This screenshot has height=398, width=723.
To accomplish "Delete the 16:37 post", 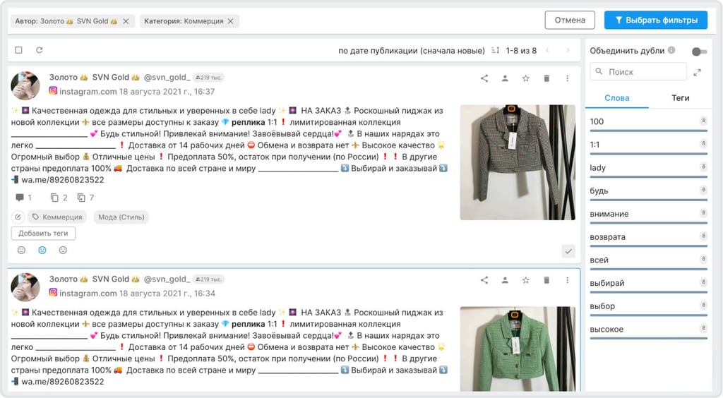I will [546, 78].
